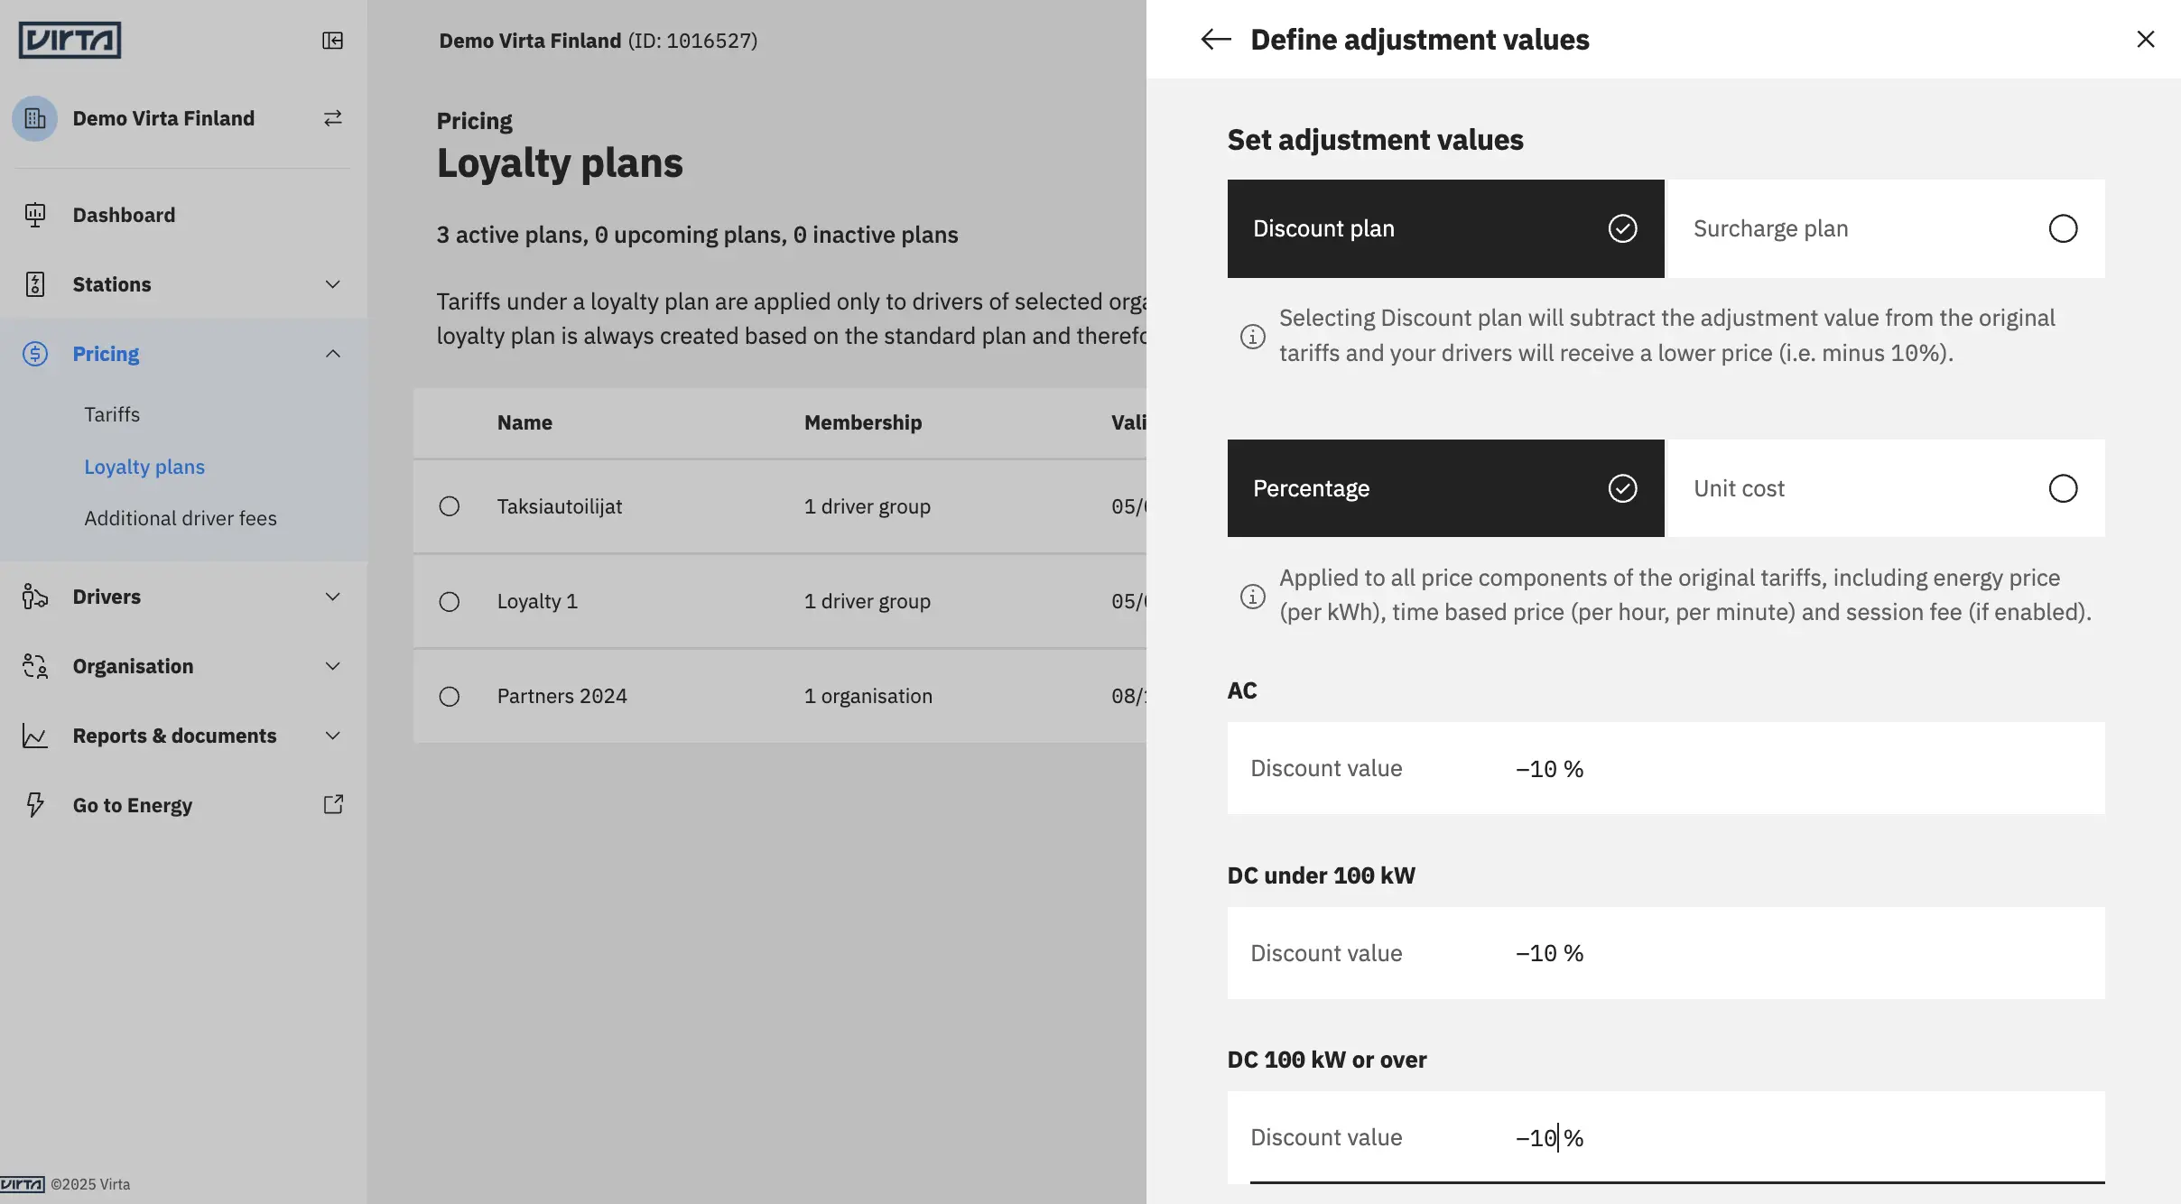Open Additional driver fees page
Viewport: 2181px width, 1204px height.
(x=181, y=518)
